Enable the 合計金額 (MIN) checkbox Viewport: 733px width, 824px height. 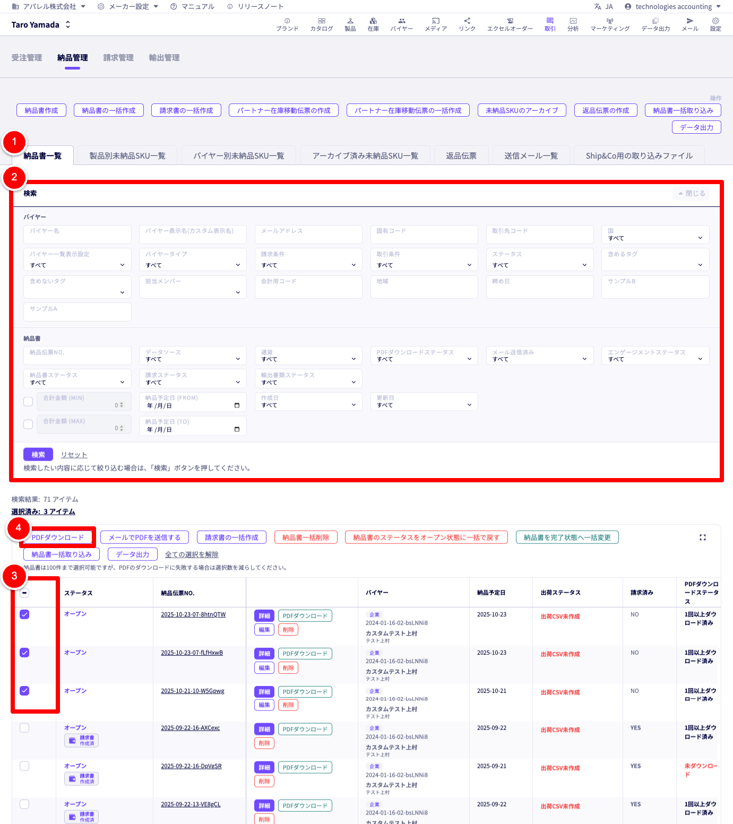29,402
